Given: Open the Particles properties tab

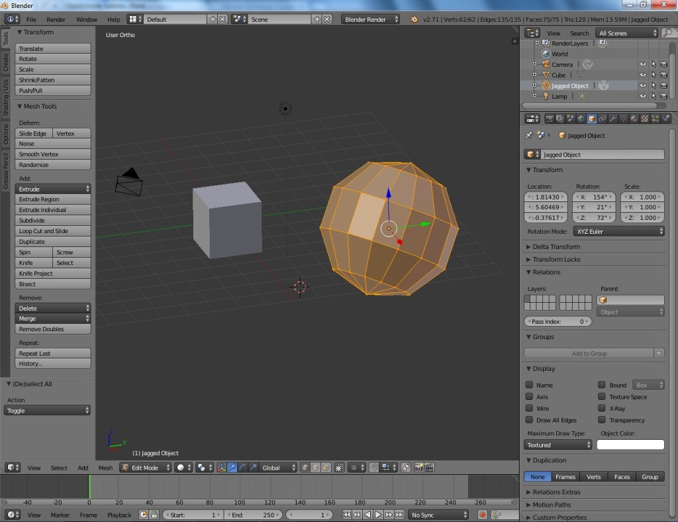Looking at the screenshot, I should click(x=655, y=119).
